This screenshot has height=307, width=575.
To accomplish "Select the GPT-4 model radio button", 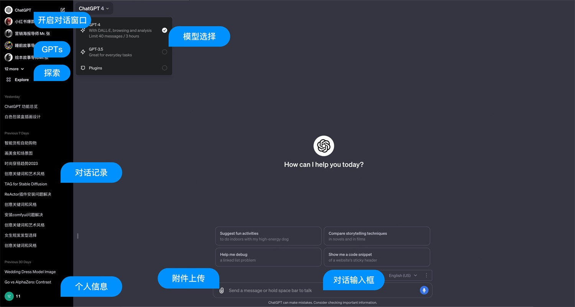I will tap(164, 30).
